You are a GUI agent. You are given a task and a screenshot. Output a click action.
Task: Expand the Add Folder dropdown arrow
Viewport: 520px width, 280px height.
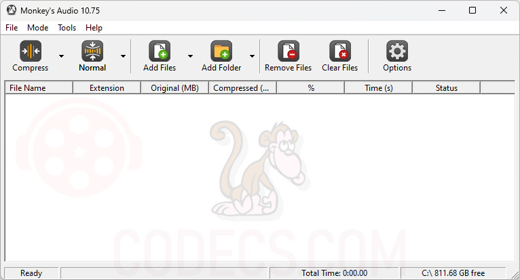point(252,56)
